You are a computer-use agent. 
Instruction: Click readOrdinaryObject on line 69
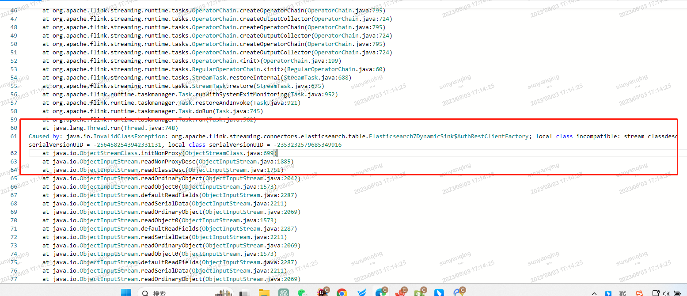[171, 212]
